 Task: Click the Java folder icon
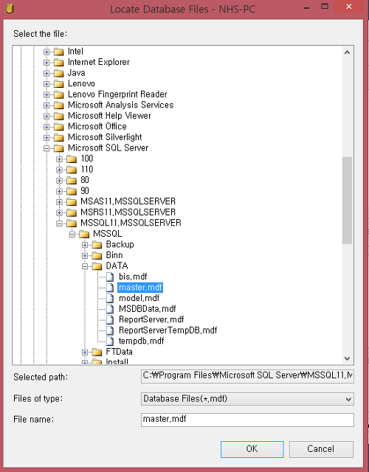click(59, 73)
